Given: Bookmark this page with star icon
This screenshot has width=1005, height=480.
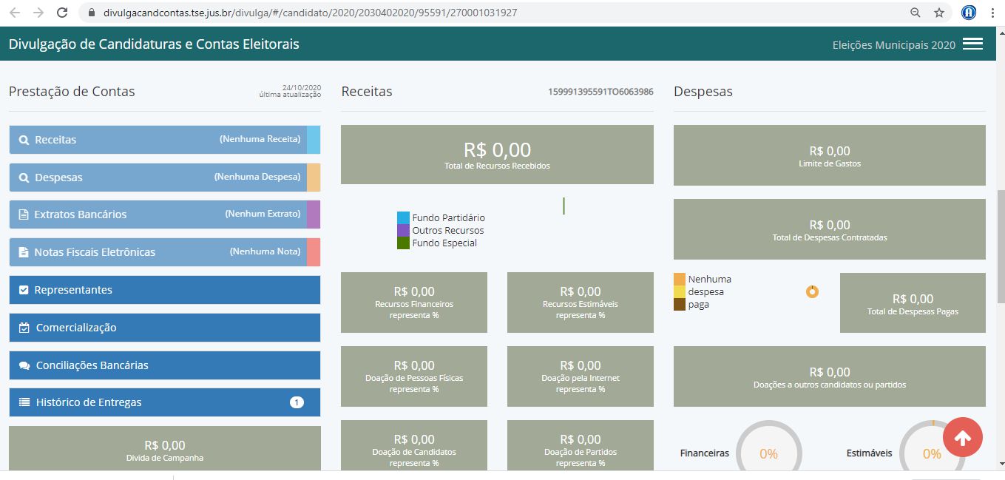Looking at the screenshot, I should tap(939, 13).
